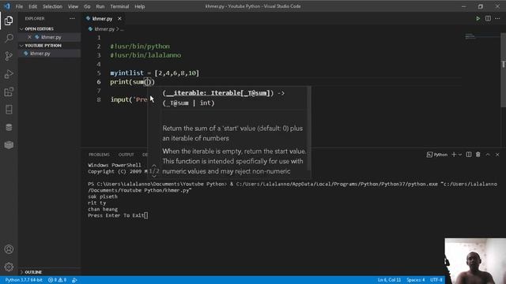Select khmer.py in Youtube Python folder

40,54
